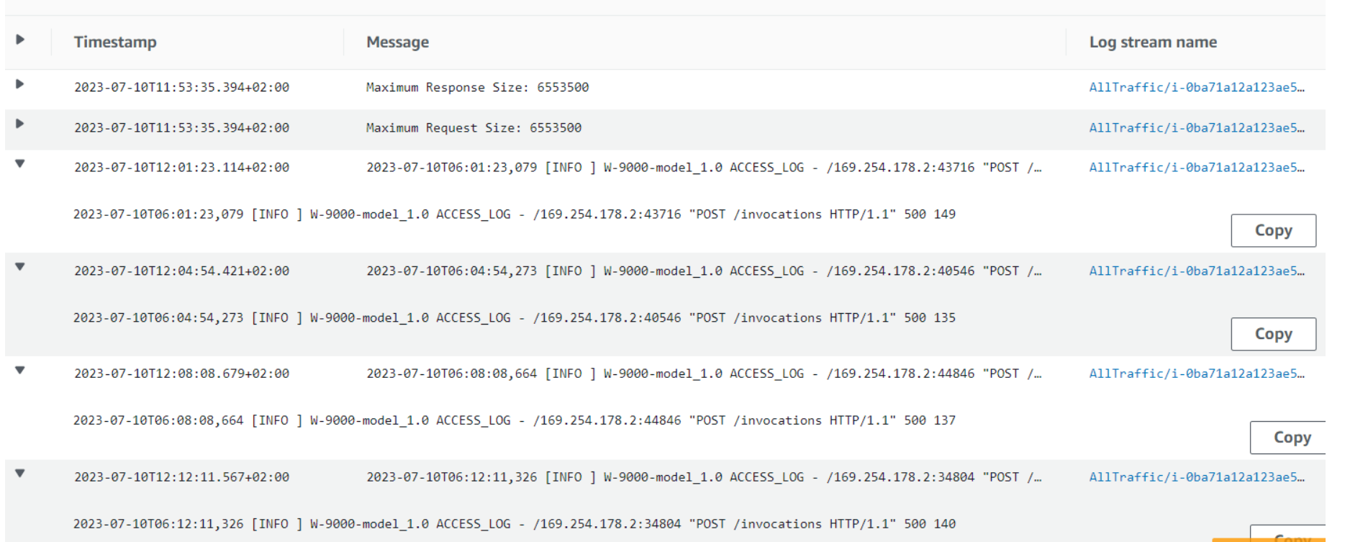The height and width of the screenshot is (542, 1345).
Task: Sort by the Timestamp column header
Action: [x=115, y=42]
